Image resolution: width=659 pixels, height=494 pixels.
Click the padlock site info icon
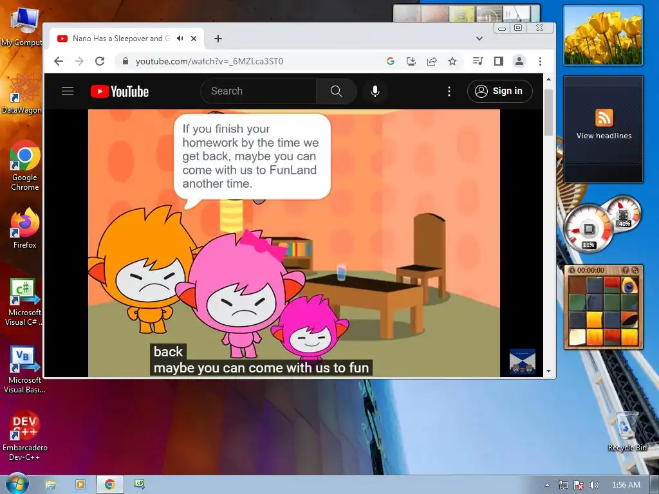point(125,61)
